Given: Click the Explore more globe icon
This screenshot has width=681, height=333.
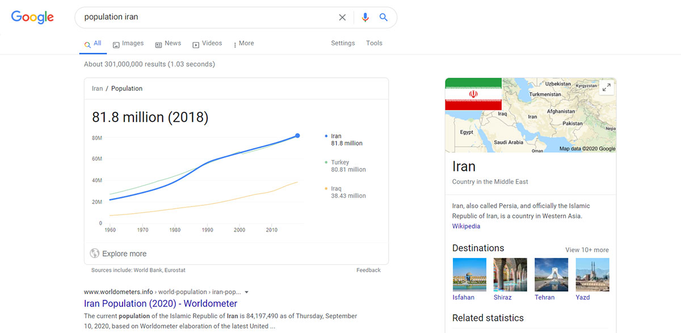Looking at the screenshot, I should [x=95, y=254].
